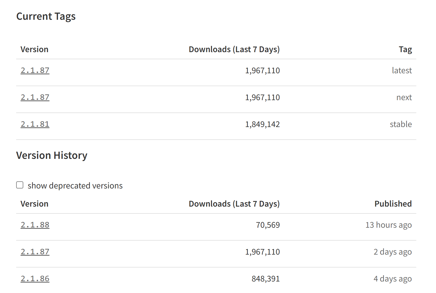Click the Current Tags heading
The height and width of the screenshot is (293, 436).
pyautogui.click(x=46, y=16)
